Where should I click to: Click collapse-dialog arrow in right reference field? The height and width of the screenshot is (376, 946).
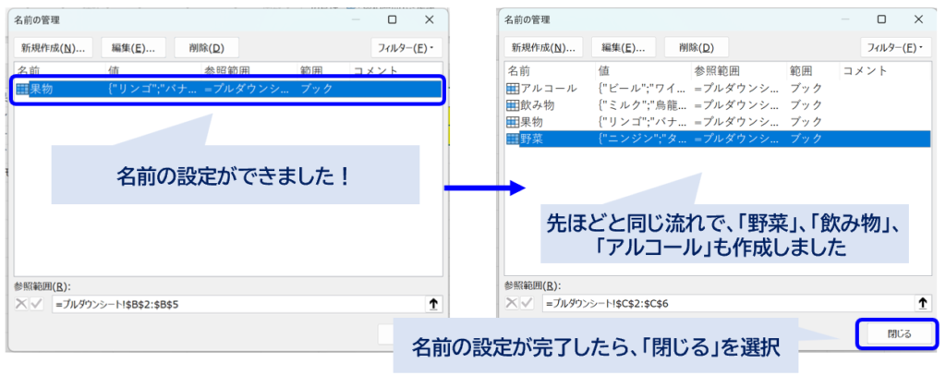pyautogui.click(x=923, y=304)
